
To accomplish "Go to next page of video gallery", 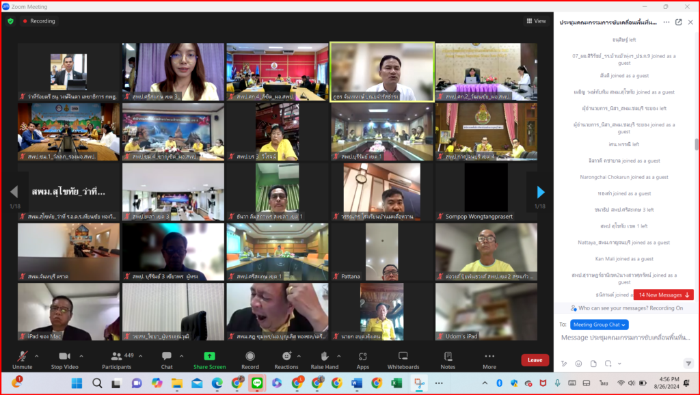I will [x=541, y=192].
